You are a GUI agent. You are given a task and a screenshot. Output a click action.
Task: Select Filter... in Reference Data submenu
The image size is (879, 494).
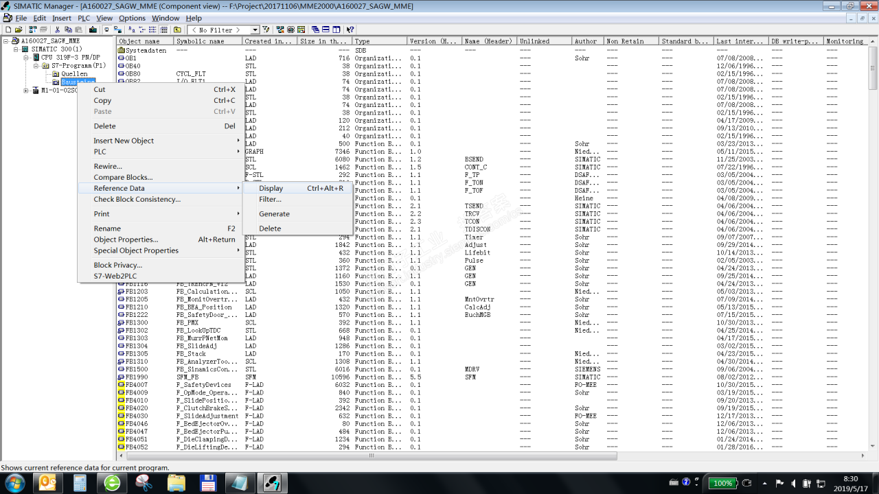pos(298,199)
